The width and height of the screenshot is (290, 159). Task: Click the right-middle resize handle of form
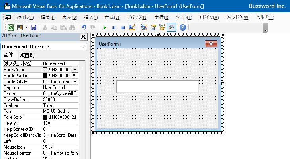pyautogui.click(x=223, y=84)
